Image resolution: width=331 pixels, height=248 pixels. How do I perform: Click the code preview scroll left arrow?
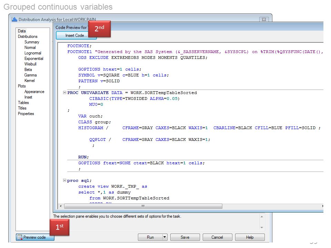[x=61, y=206]
